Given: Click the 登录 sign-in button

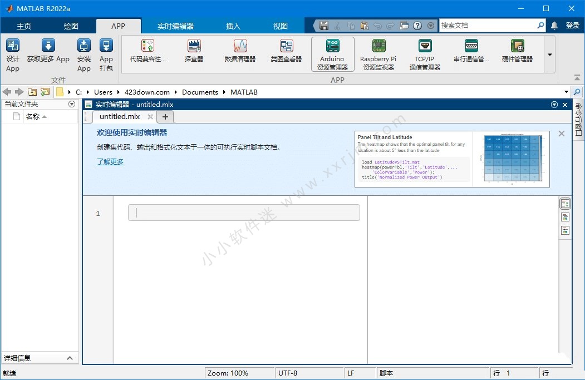Looking at the screenshot, I should [x=572, y=26].
